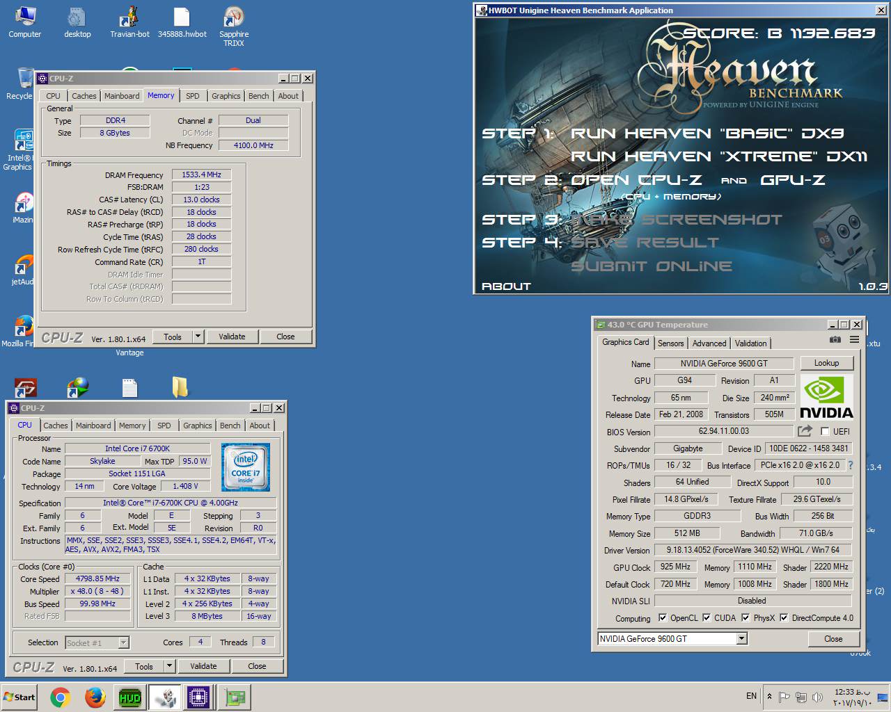Image resolution: width=891 pixels, height=712 pixels.
Task: Click the Start button
Action: (x=20, y=697)
